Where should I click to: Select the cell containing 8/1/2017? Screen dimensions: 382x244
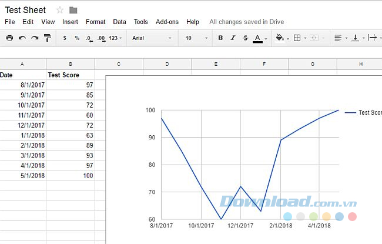point(23,85)
